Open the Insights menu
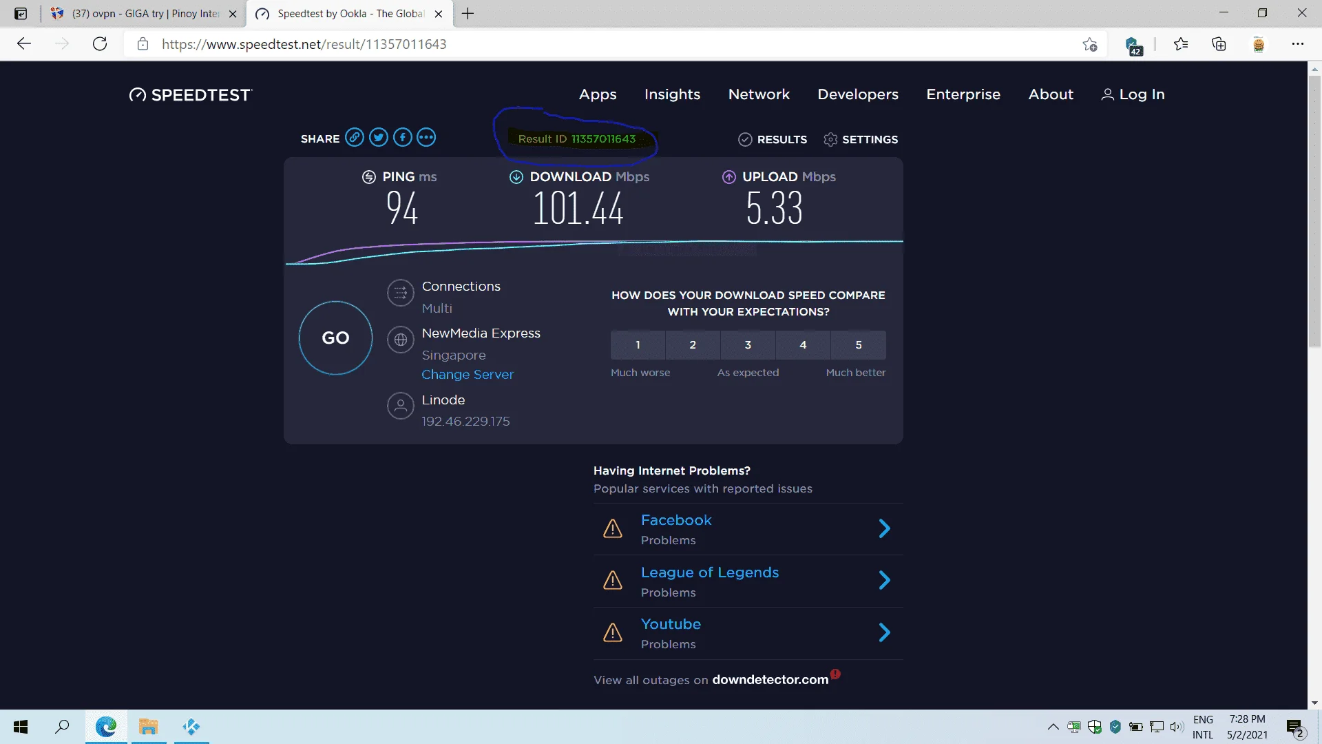The height and width of the screenshot is (744, 1322). 672,94
